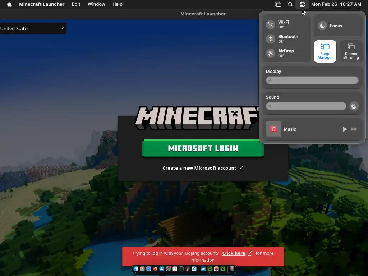Click the Sound heading in Control Center

tap(272, 97)
